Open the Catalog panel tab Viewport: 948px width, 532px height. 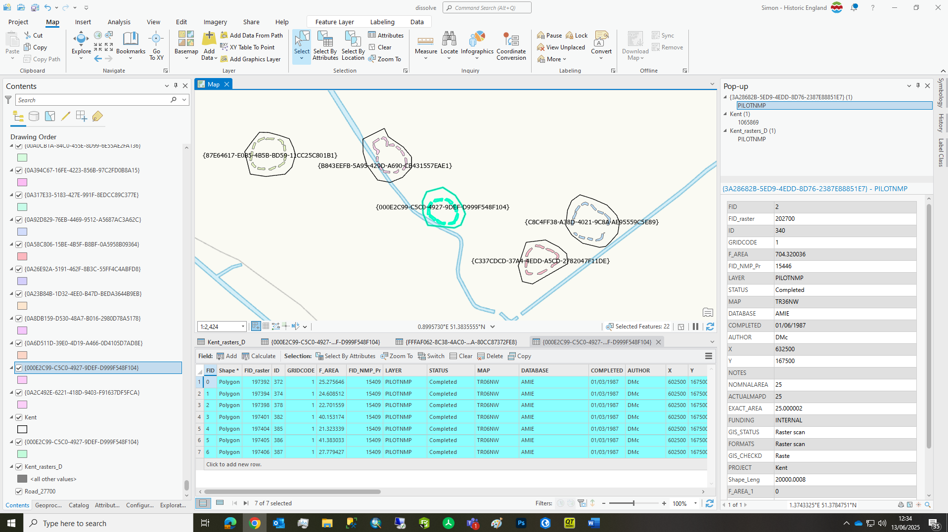coord(78,505)
